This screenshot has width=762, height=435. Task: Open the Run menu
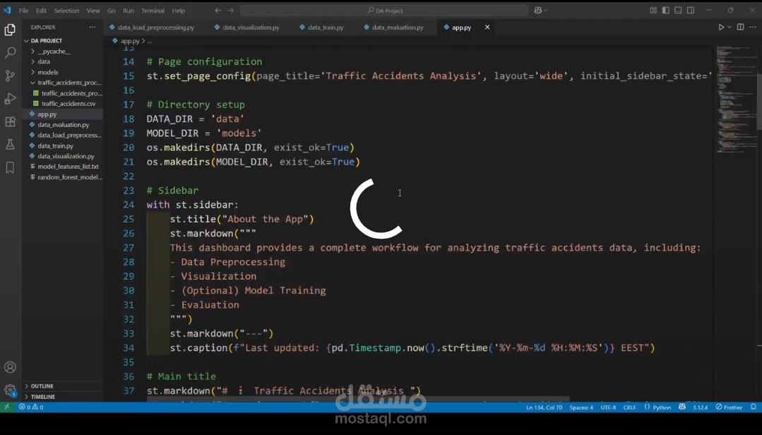tap(129, 10)
